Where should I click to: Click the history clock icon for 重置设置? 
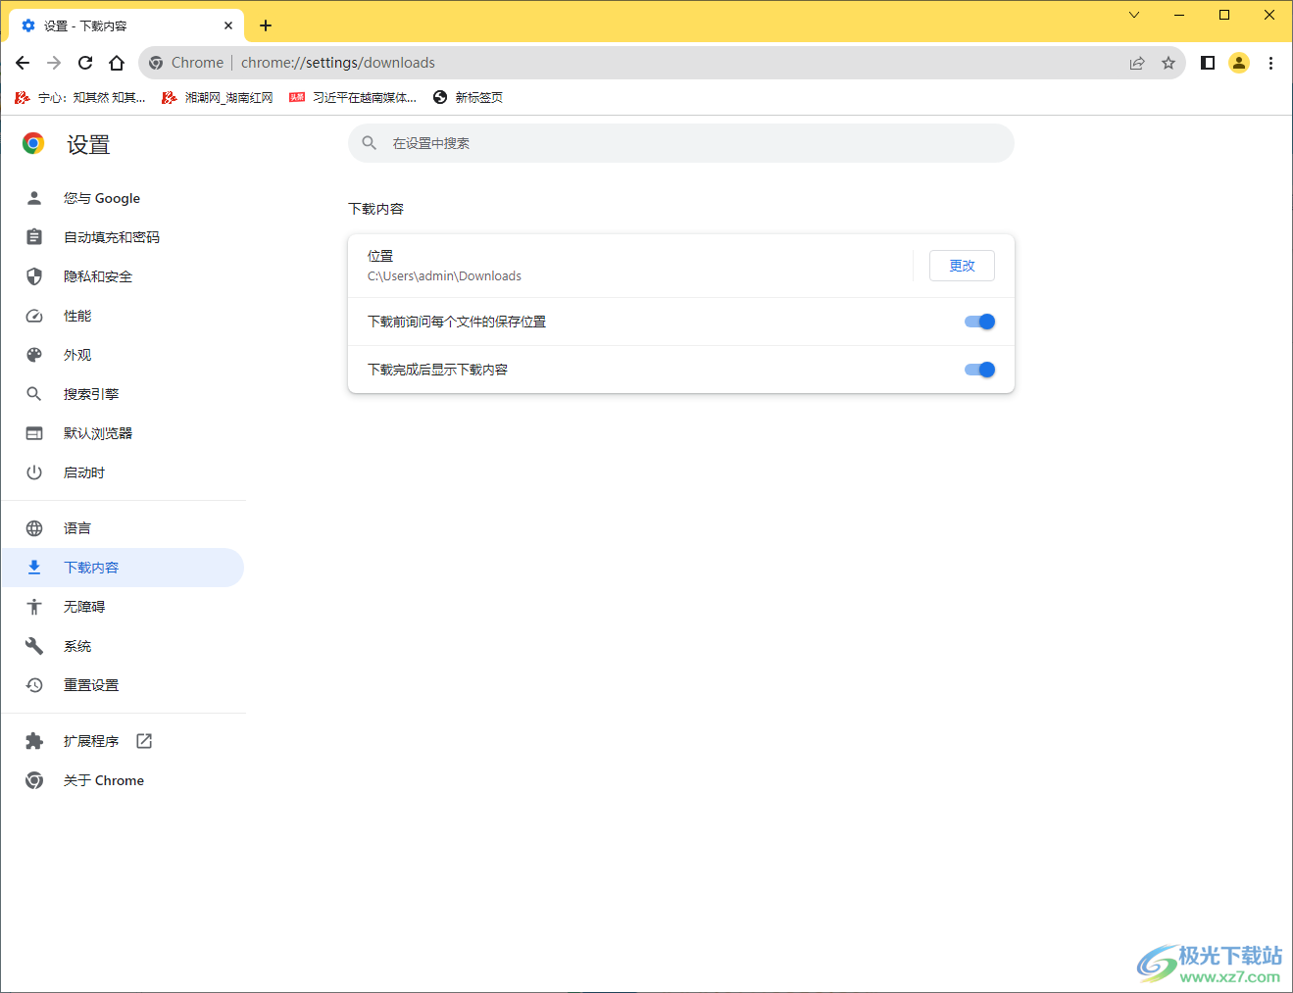(34, 685)
